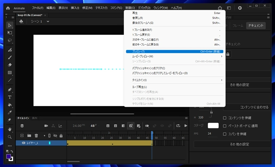
Task: Toggle the width-height link lock
Action: (x=211, y=112)
